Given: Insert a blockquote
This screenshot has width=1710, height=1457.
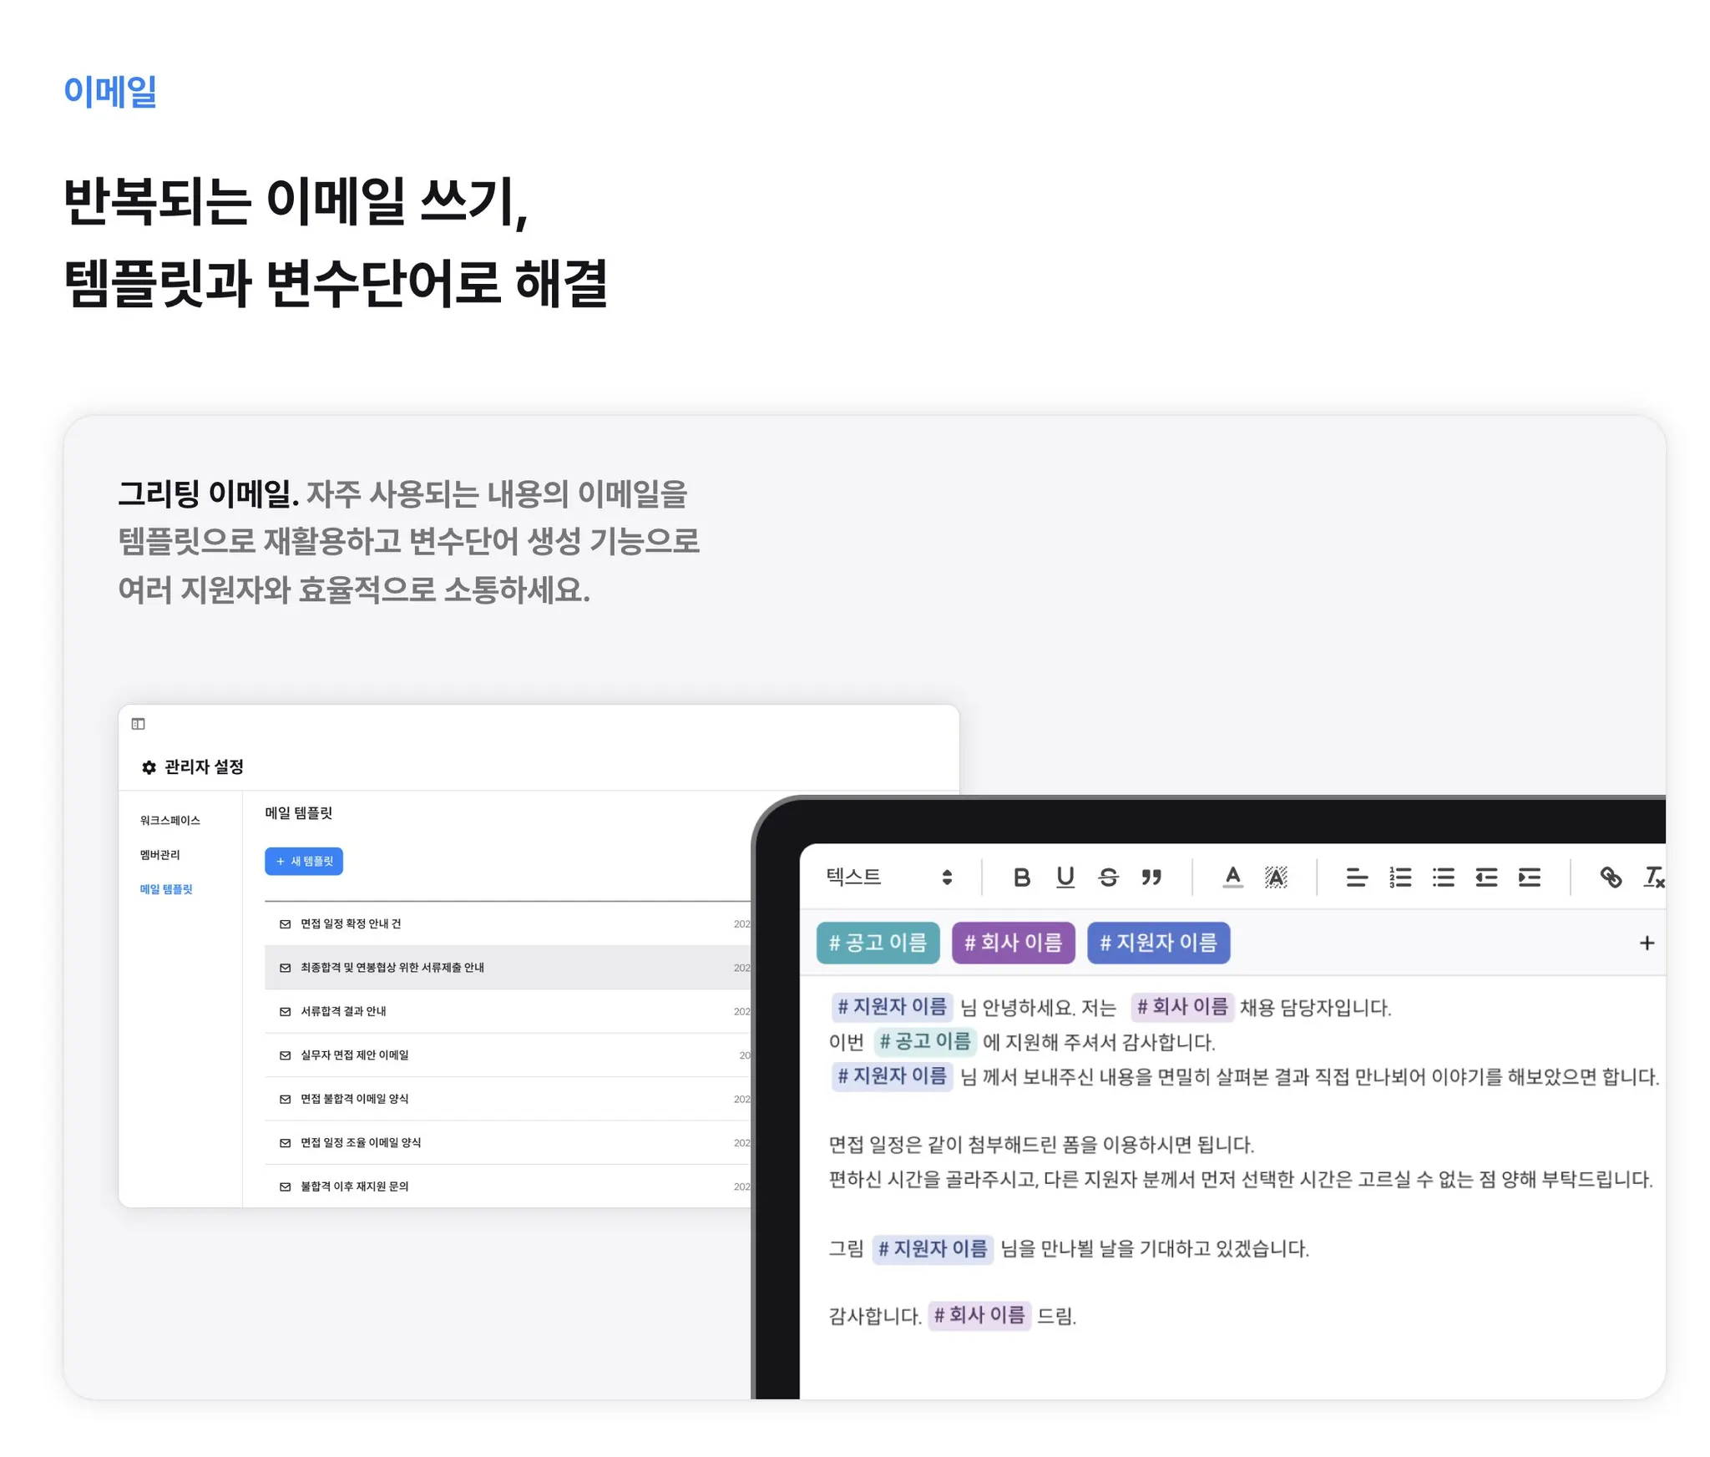Looking at the screenshot, I should point(1151,877).
